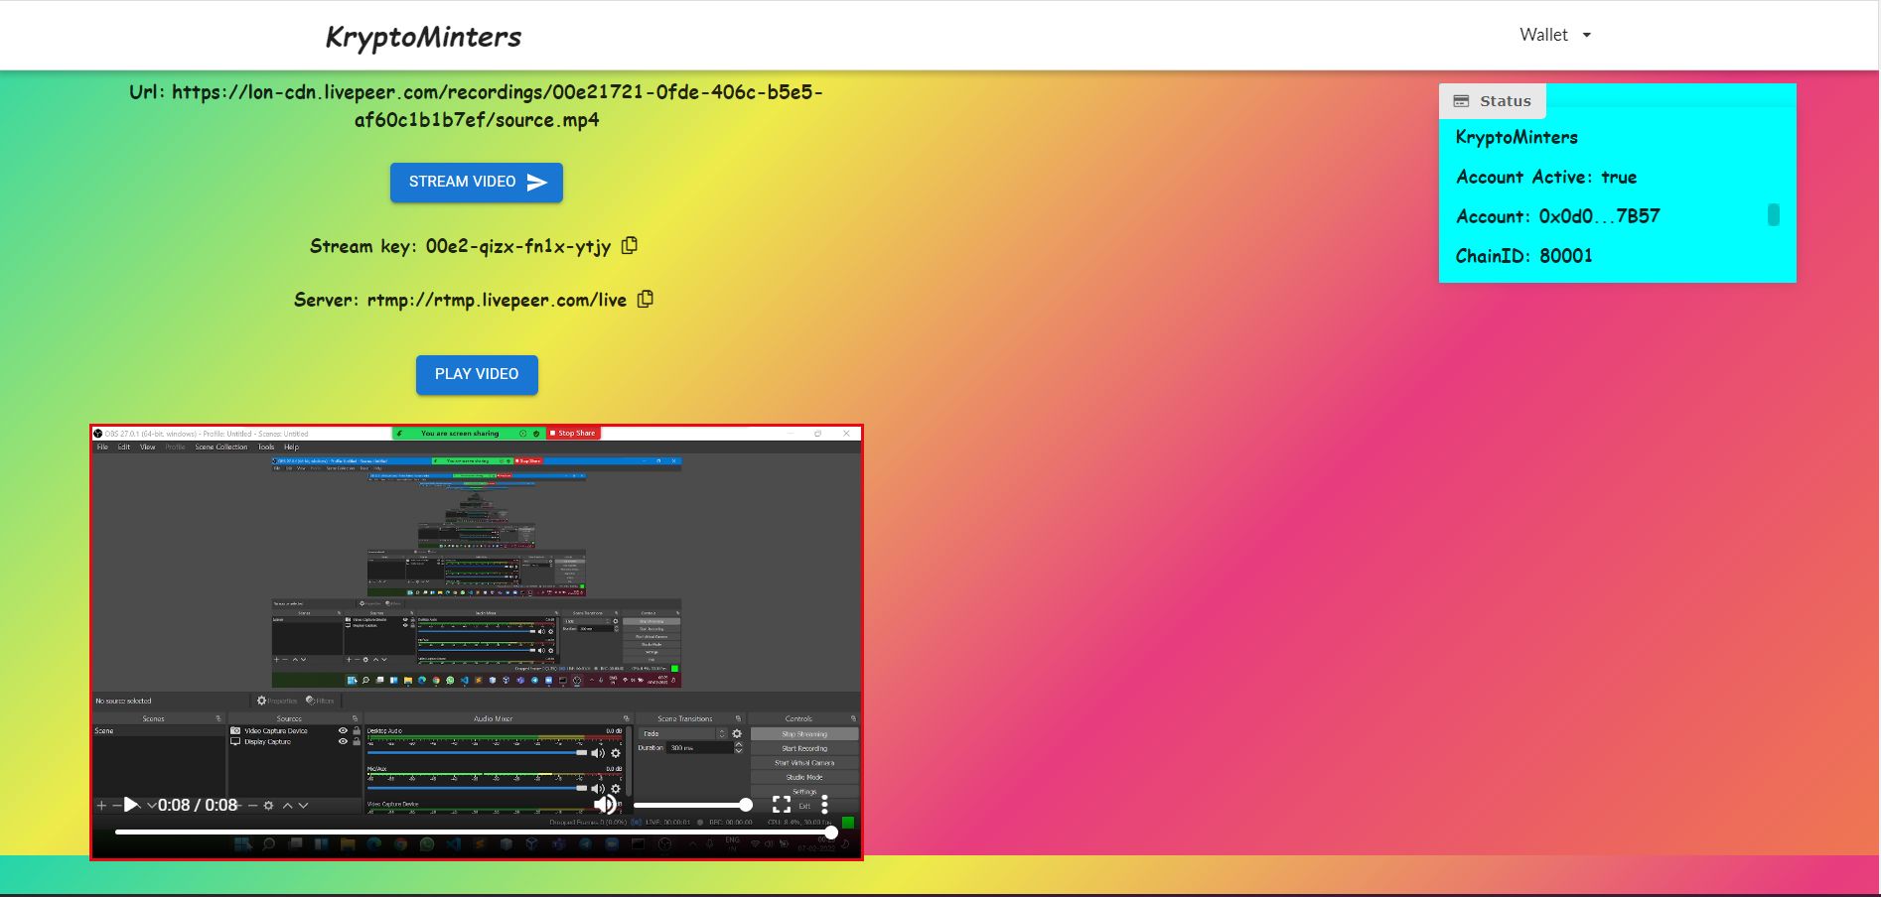Adjust the video player's volume slider
Screen dimensions: 1881x897
tap(692, 805)
